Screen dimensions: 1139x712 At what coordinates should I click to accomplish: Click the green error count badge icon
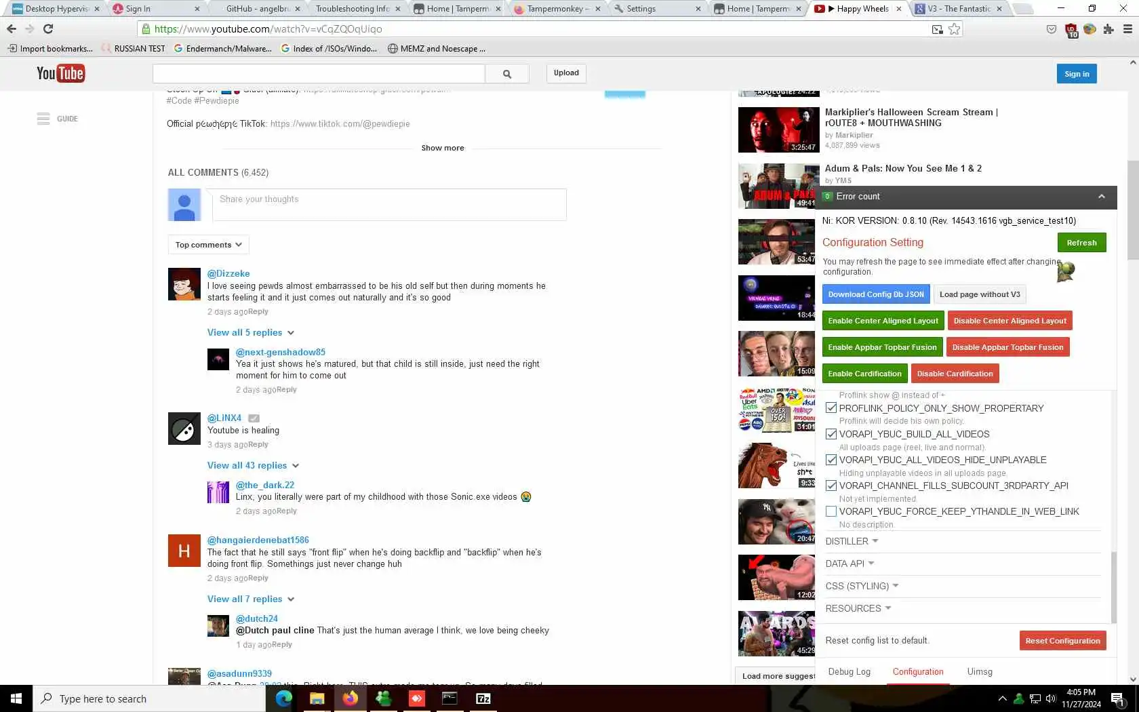coord(827,196)
